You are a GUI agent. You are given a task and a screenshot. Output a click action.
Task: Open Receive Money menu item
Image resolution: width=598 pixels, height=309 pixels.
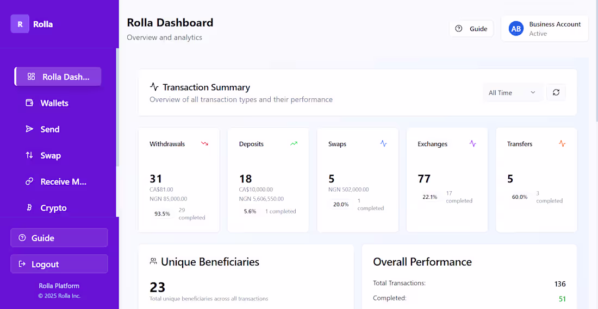[58, 181]
